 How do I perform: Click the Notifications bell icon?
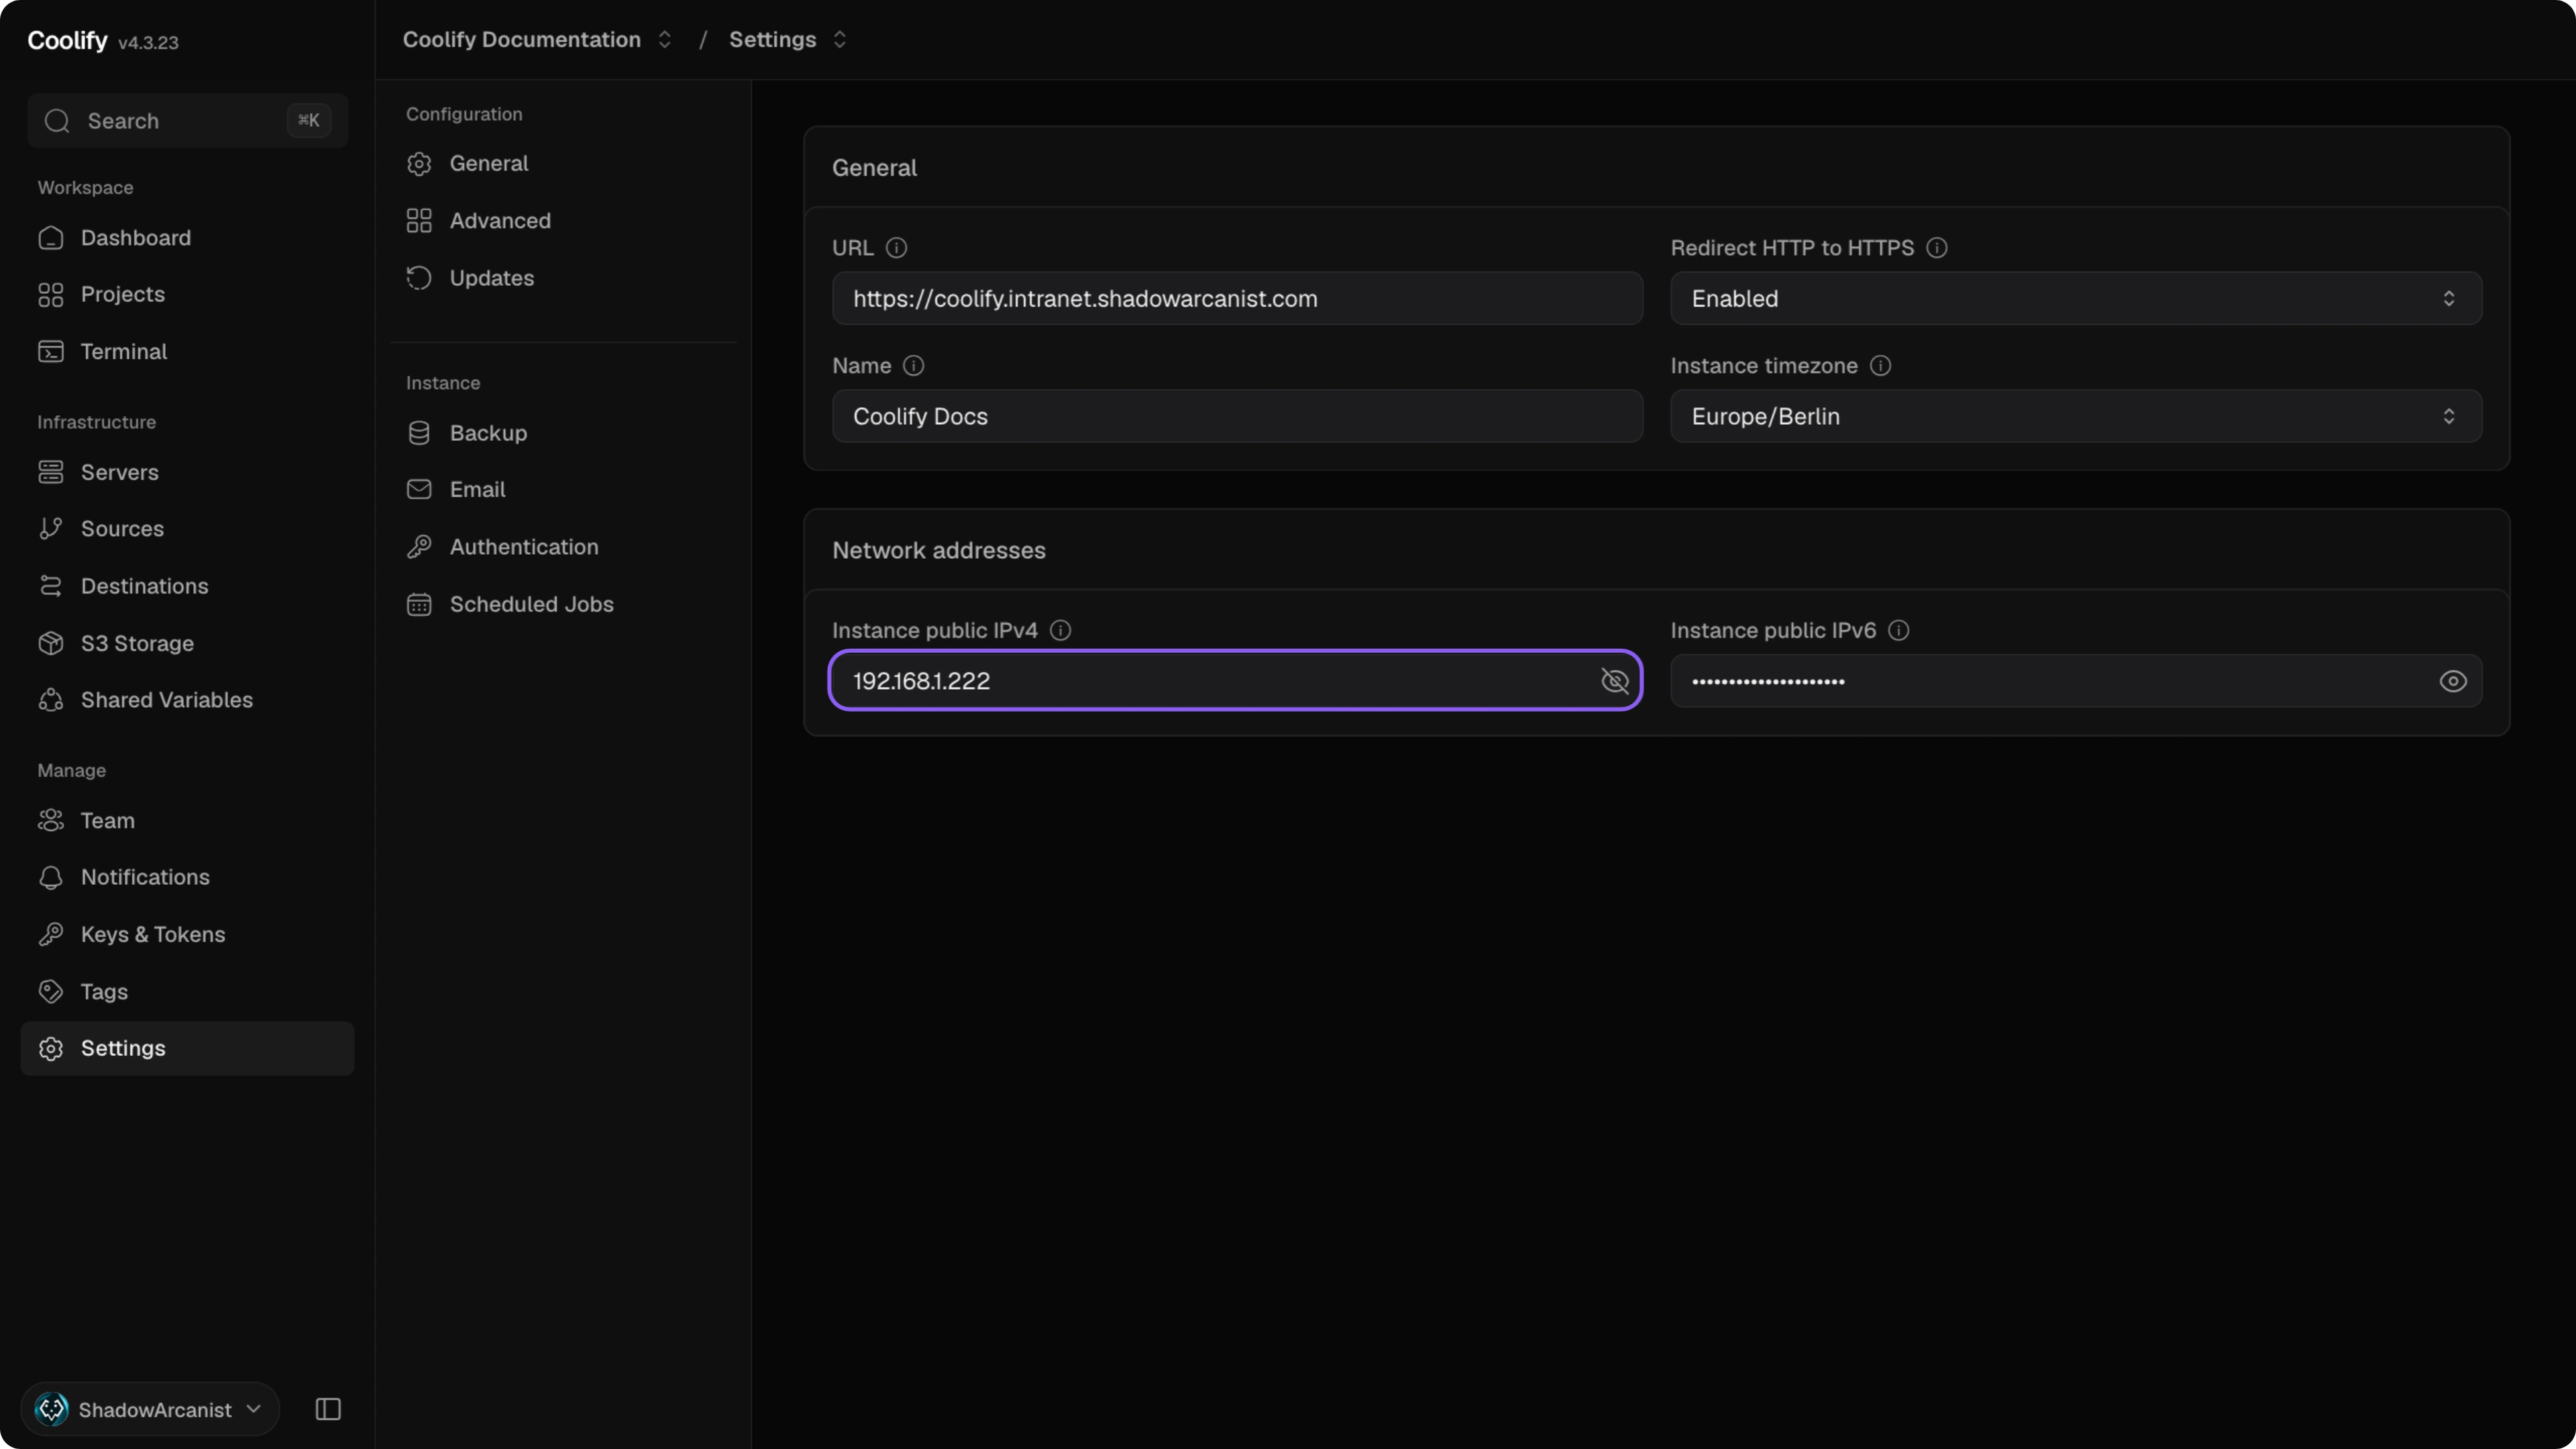pos(51,877)
